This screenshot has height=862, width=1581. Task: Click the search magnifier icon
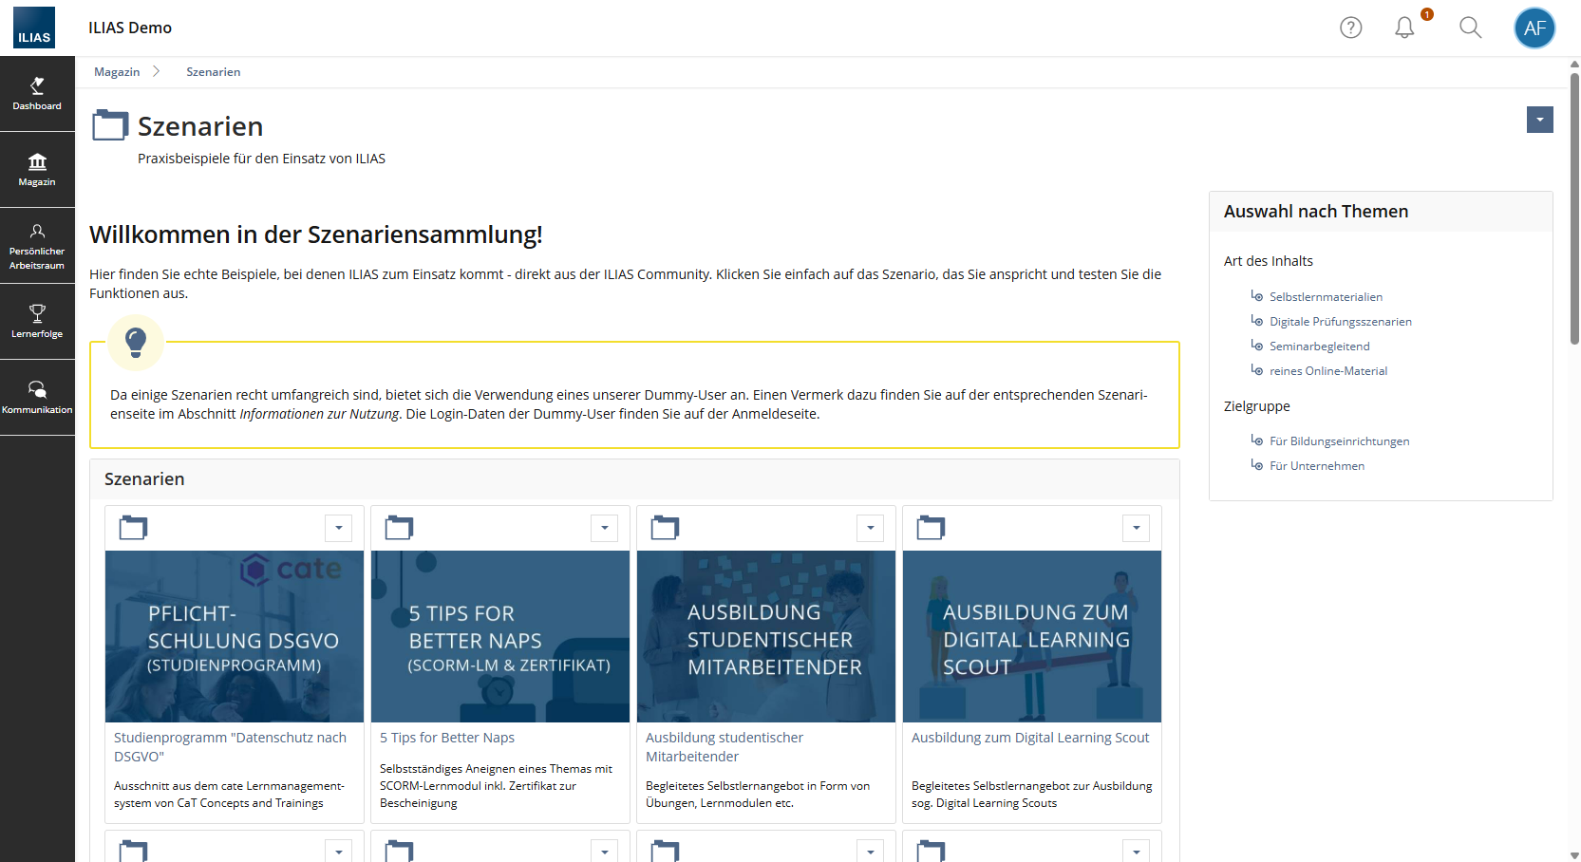(1470, 28)
